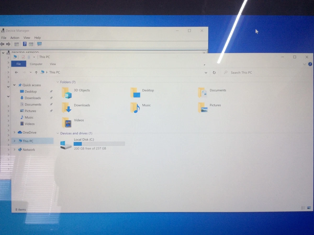Screen dimensions: 314x235
Task: Go back in File Explorer navigation
Action: coord(16,72)
